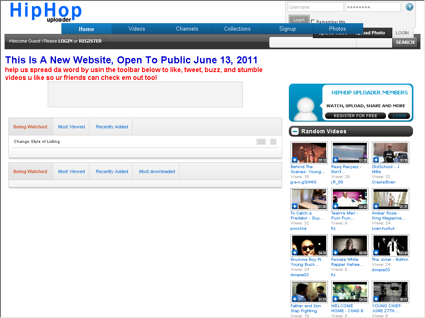Select upper Being Watched tab
Viewport: 425px width, 318px height.
click(x=30, y=127)
